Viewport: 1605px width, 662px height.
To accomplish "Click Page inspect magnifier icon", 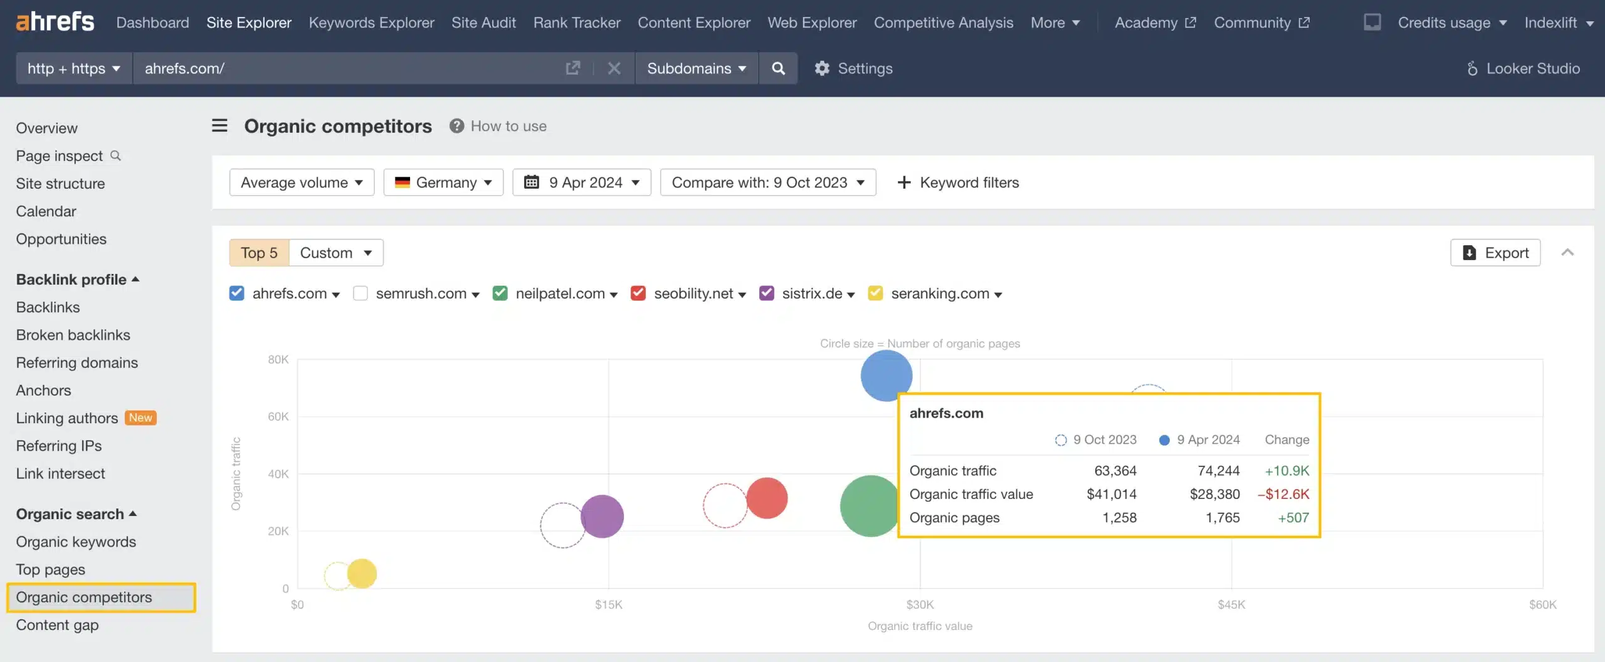I will point(115,155).
